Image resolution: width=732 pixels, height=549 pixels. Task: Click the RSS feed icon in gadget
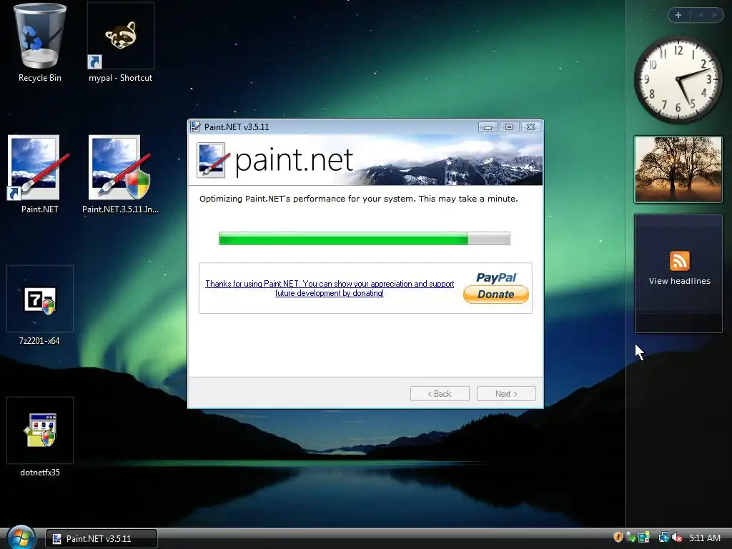click(x=679, y=261)
